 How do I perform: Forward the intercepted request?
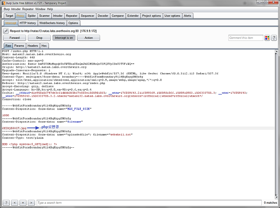pyautogui.click(x=14, y=38)
